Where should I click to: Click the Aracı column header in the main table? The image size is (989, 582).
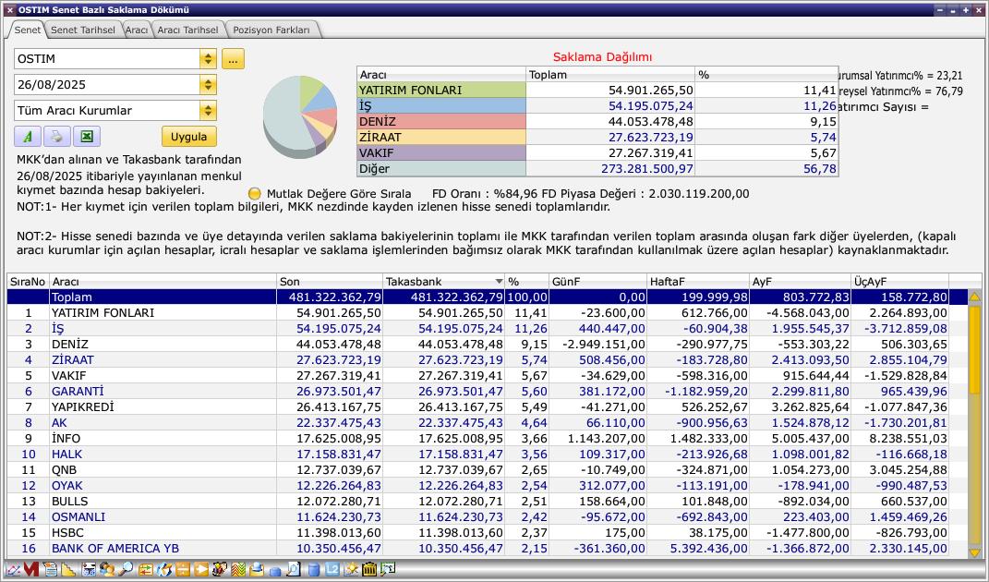[163, 282]
